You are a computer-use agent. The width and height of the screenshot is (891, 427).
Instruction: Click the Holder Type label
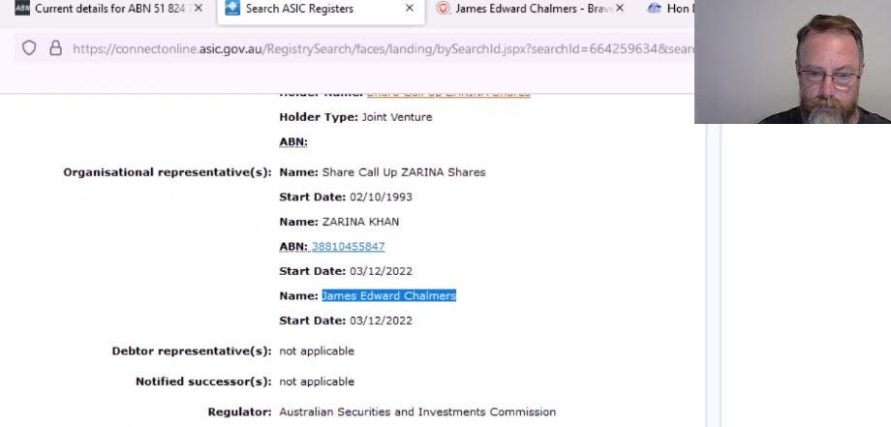[x=319, y=117]
